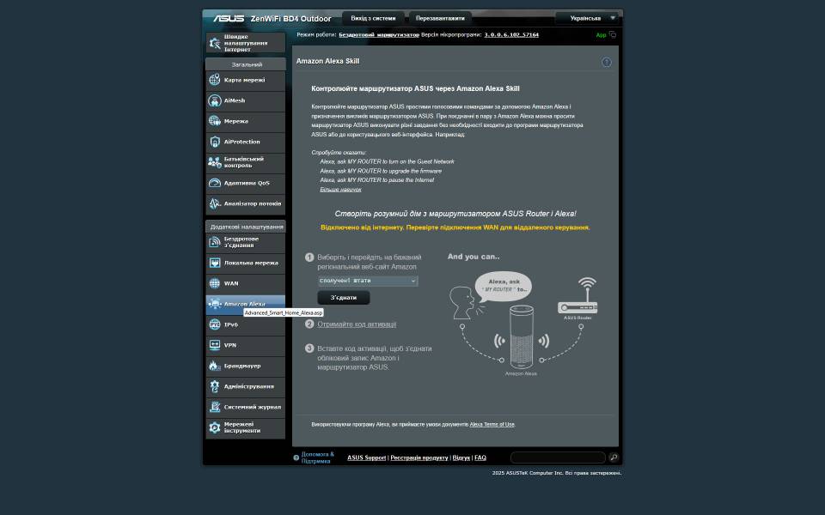
Task: Click the Отримайте код активації link
Action: [357, 324]
